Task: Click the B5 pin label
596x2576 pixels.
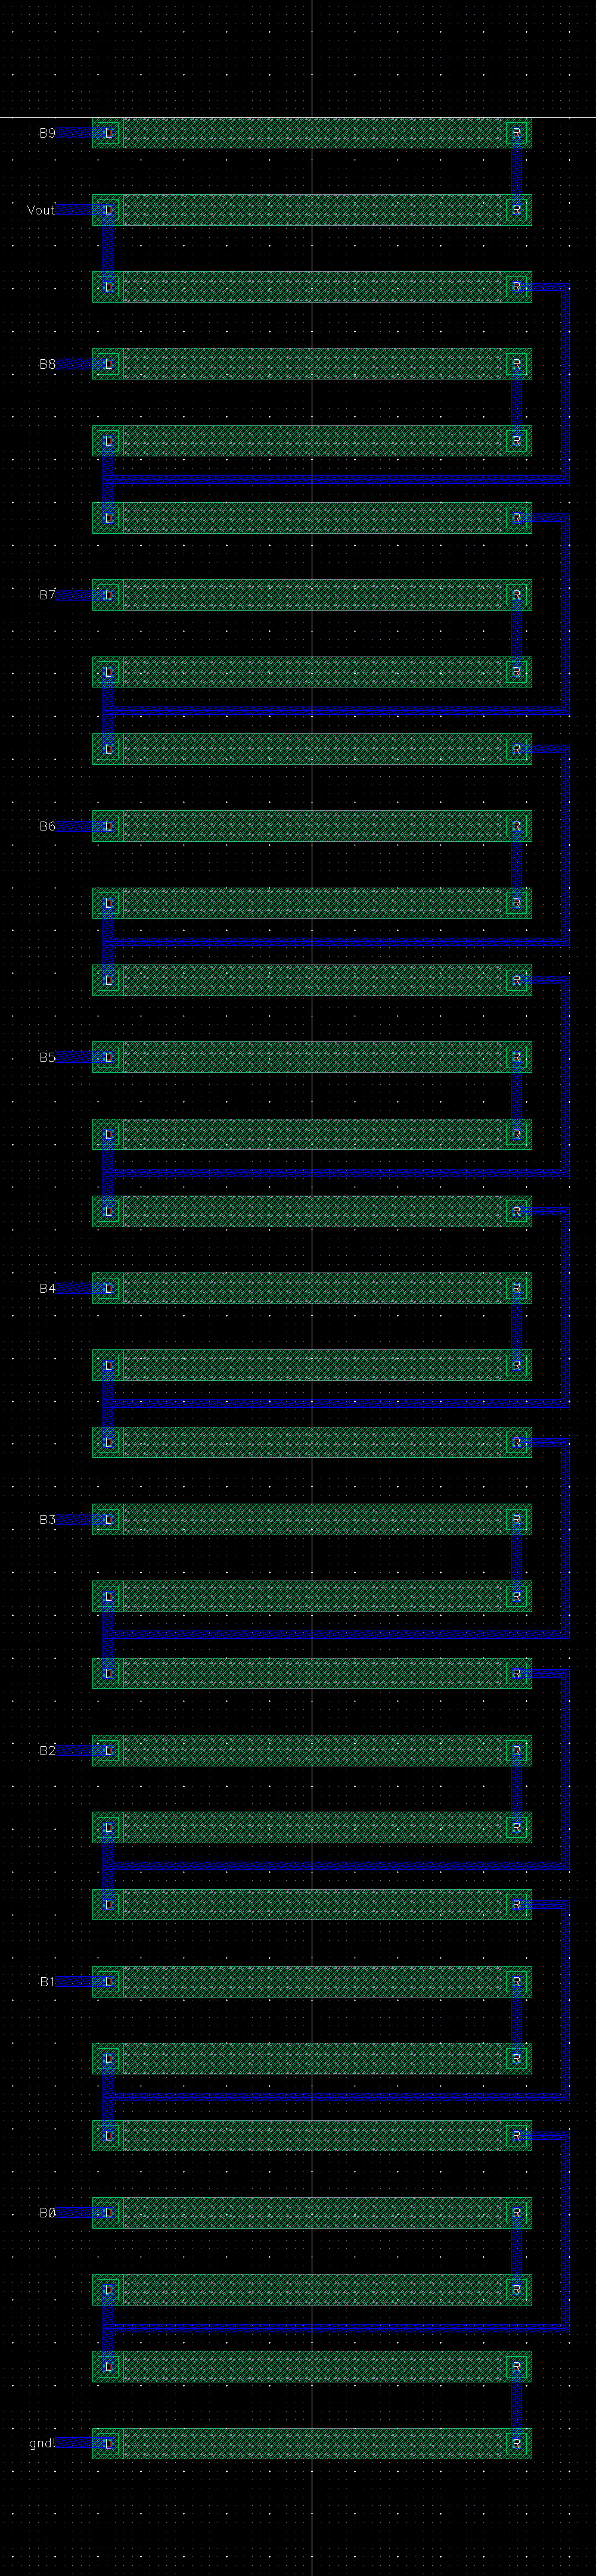Action: (47, 1057)
